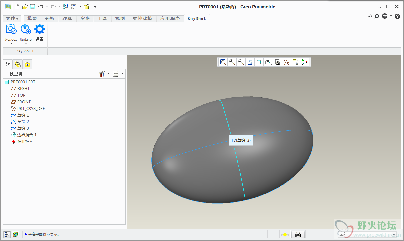Select PRT_CSYS_DEF in the model tree
This screenshot has width=404, height=241.
31,108
